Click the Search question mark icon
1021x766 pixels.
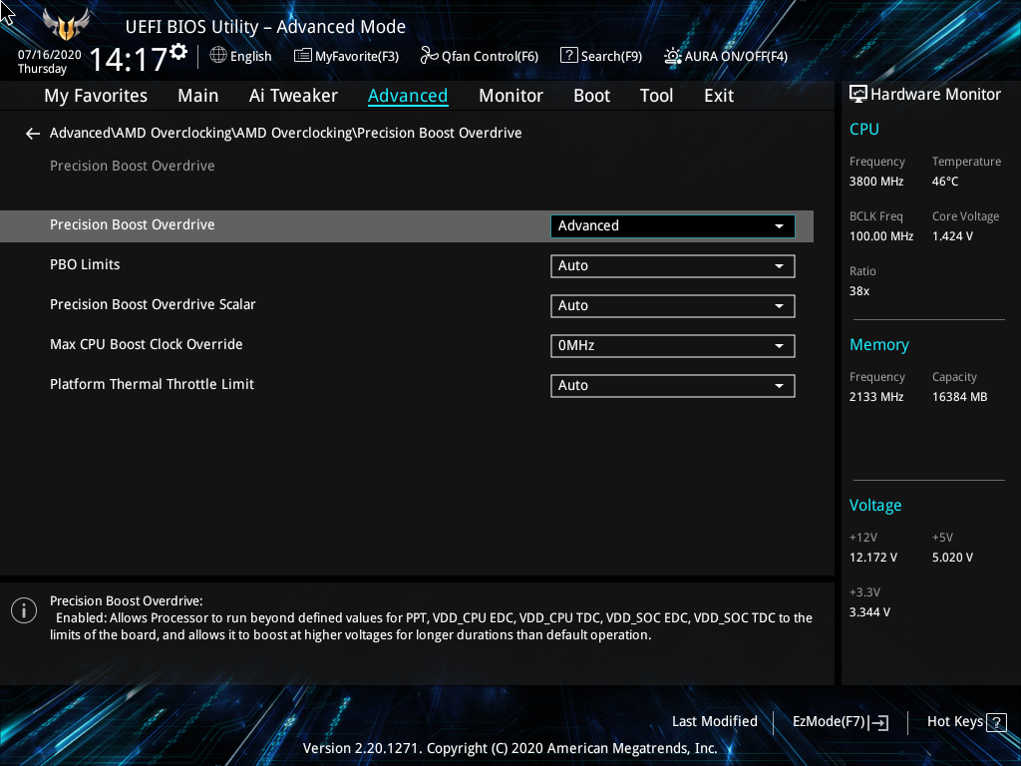568,56
